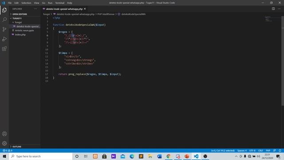Open the Source Control view

(x=4, y=29)
